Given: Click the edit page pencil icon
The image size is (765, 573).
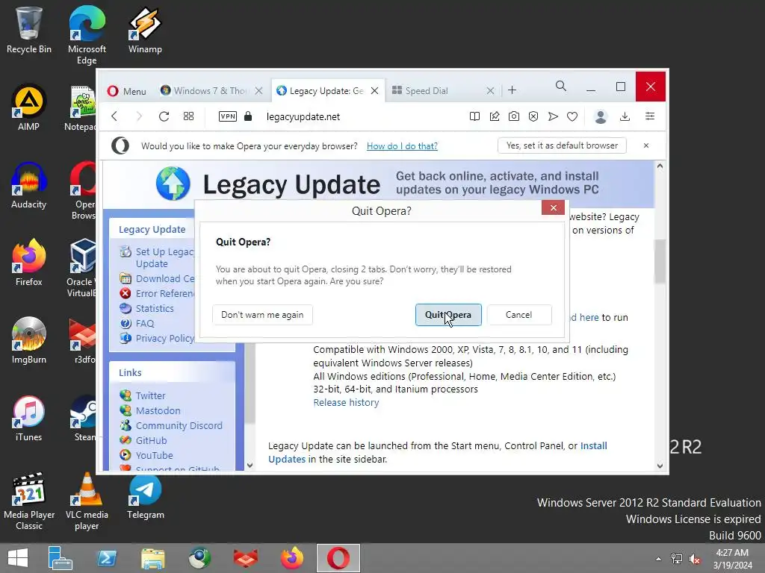Looking at the screenshot, I should (495, 116).
